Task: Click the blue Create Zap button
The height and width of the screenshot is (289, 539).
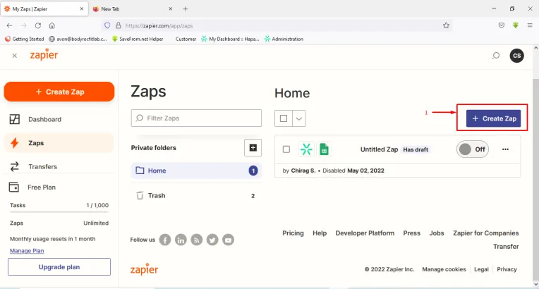Action: 494,118
